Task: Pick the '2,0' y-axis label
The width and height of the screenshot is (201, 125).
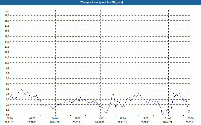Action: click(8, 104)
